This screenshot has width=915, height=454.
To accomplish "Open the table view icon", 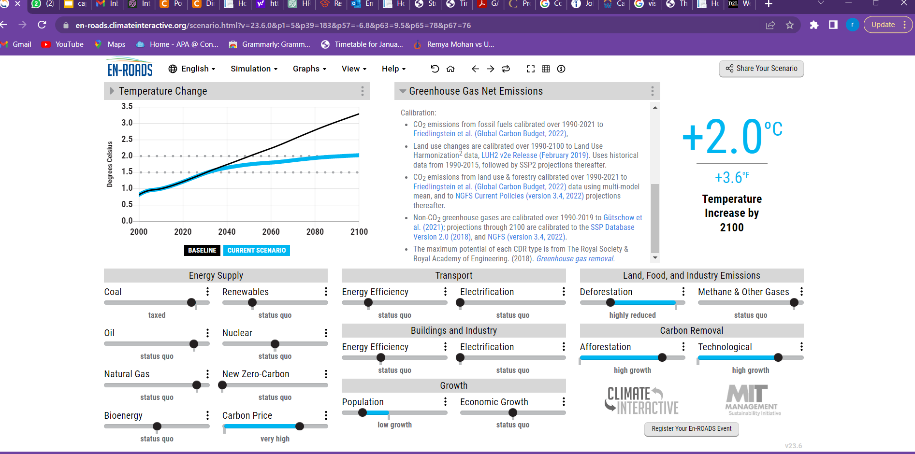I will [x=546, y=69].
